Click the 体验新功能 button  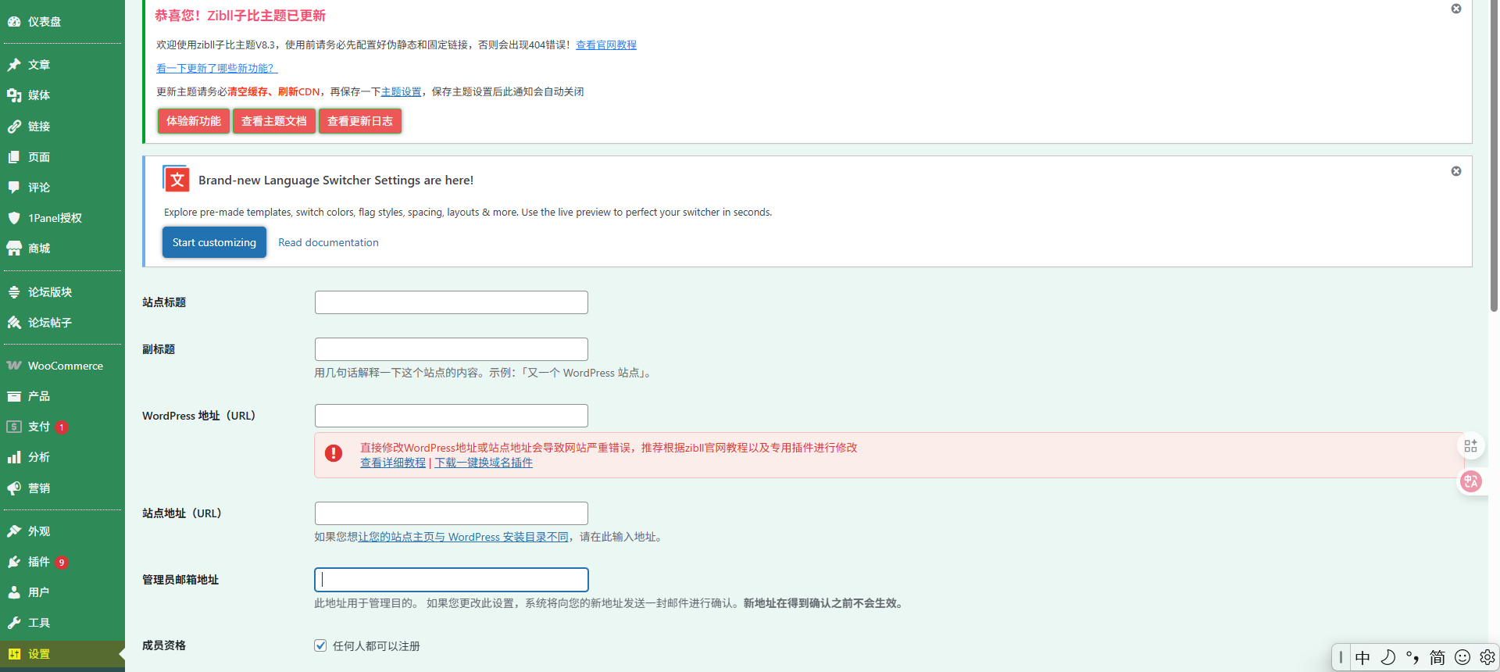(x=194, y=121)
